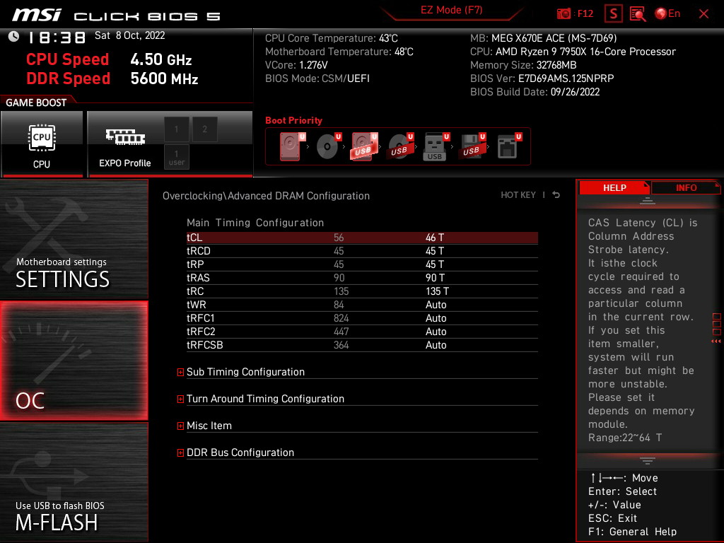Select the tWR Auto setting
Image resolution: width=724 pixels, height=543 pixels.
pyautogui.click(x=436, y=305)
